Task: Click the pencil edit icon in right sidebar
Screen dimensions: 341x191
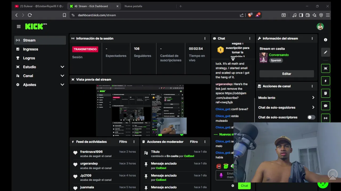Action: click(x=326, y=52)
